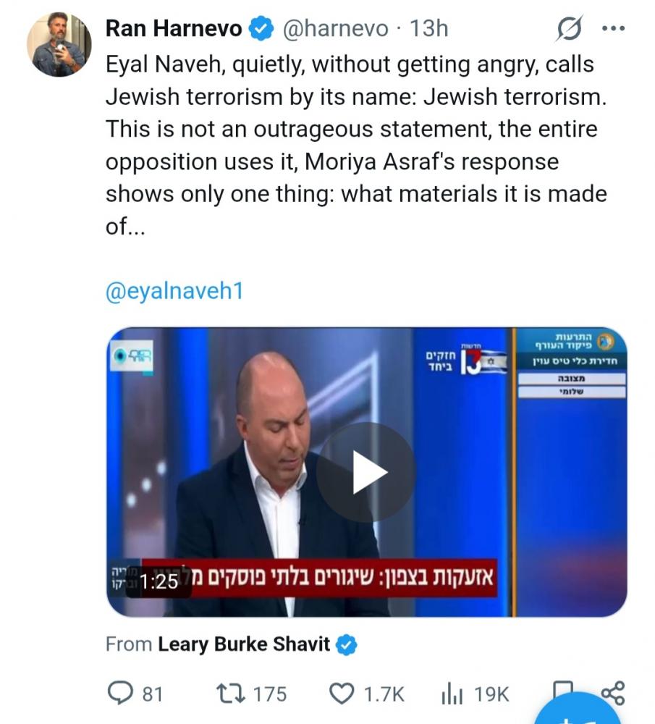Tap the slashed-circle icon beside the timestamp
Image resolution: width=655 pixels, height=724 pixels.
[569, 30]
